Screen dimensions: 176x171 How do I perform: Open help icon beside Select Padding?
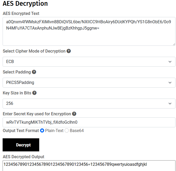[x=34, y=72]
